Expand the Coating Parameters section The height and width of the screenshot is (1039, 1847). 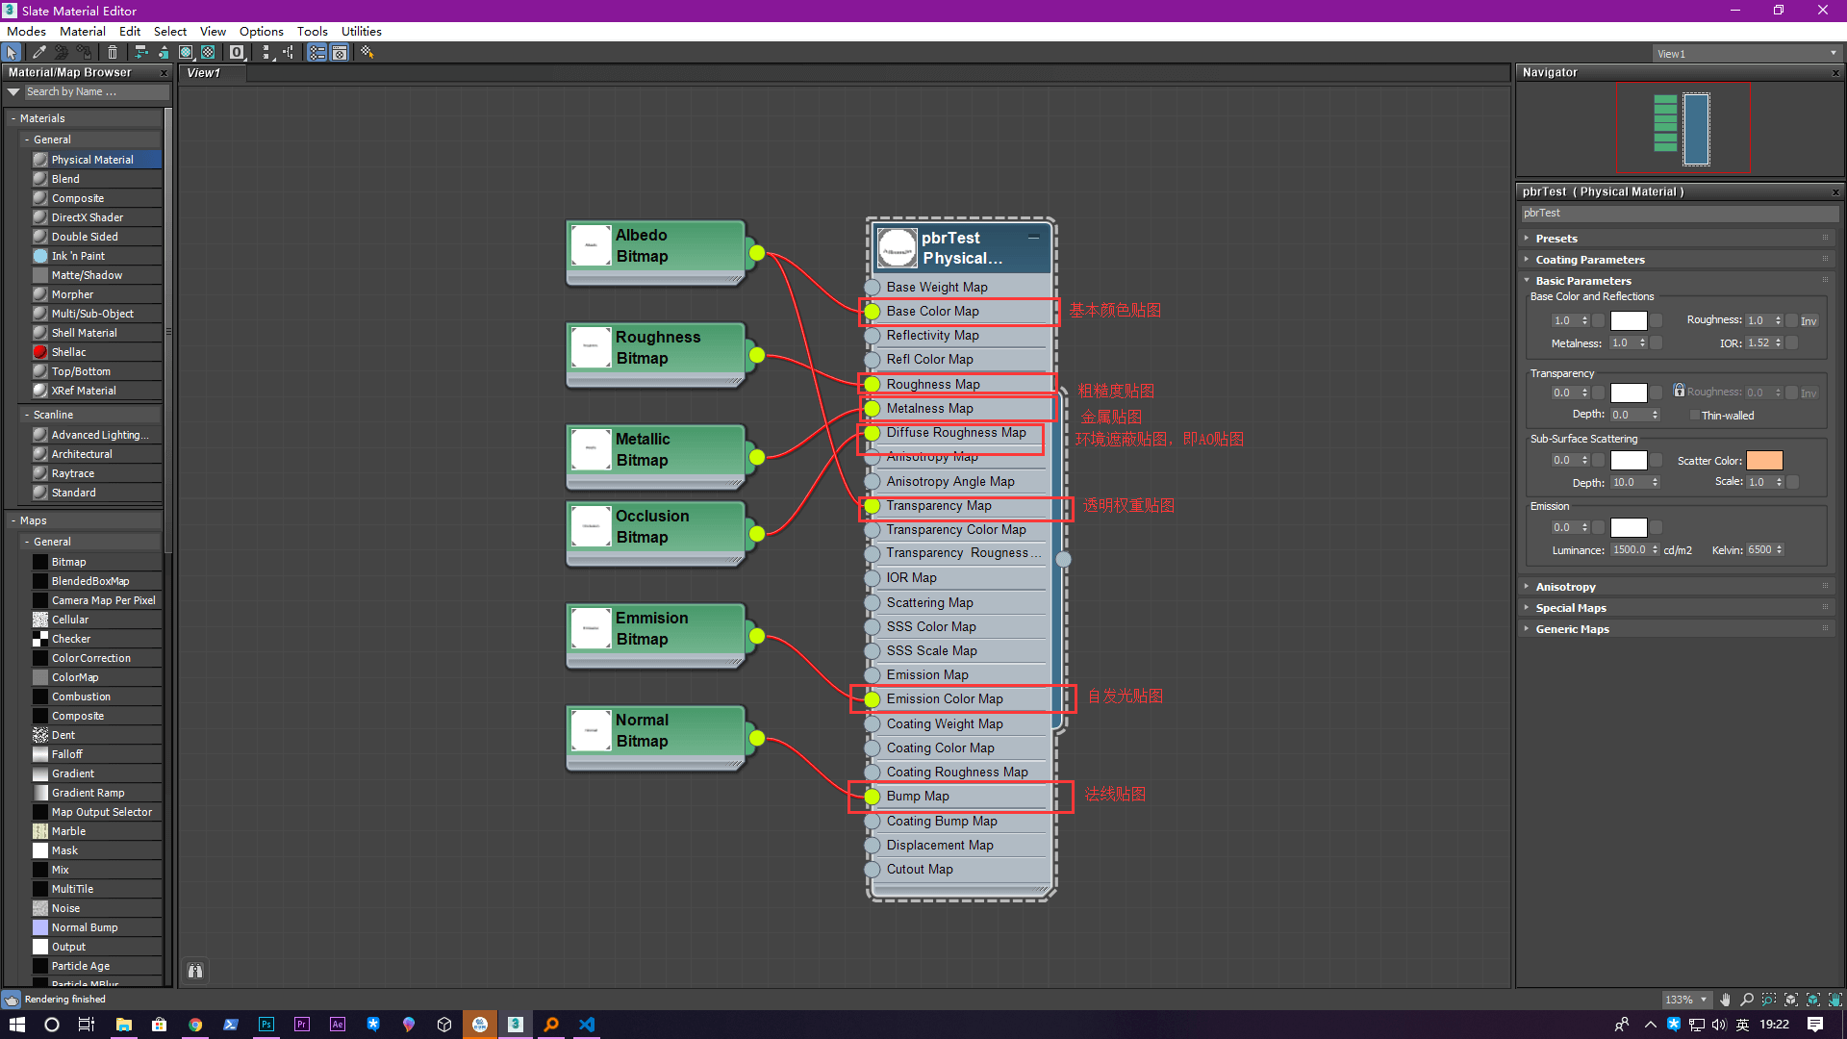pyautogui.click(x=1589, y=259)
